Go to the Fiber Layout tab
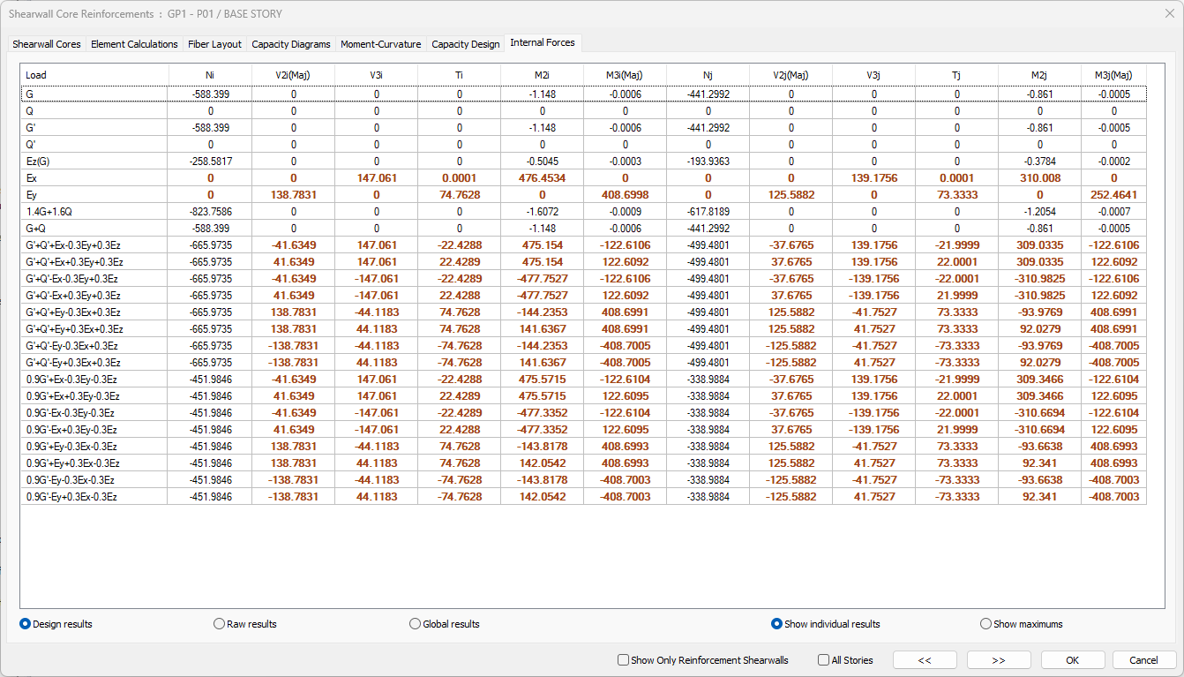Screen dimensions: 1184x677 [x=214, y=44]
